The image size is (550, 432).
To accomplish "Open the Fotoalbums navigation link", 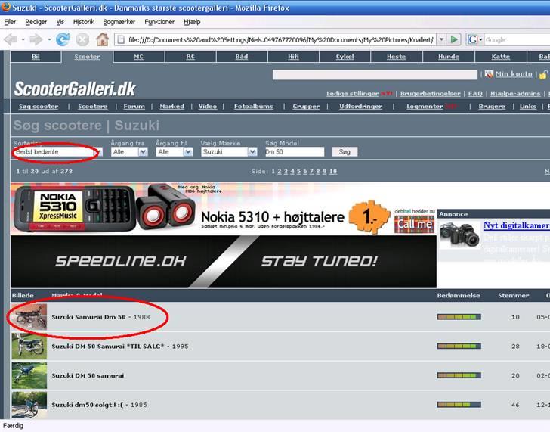I will point(253,107).
